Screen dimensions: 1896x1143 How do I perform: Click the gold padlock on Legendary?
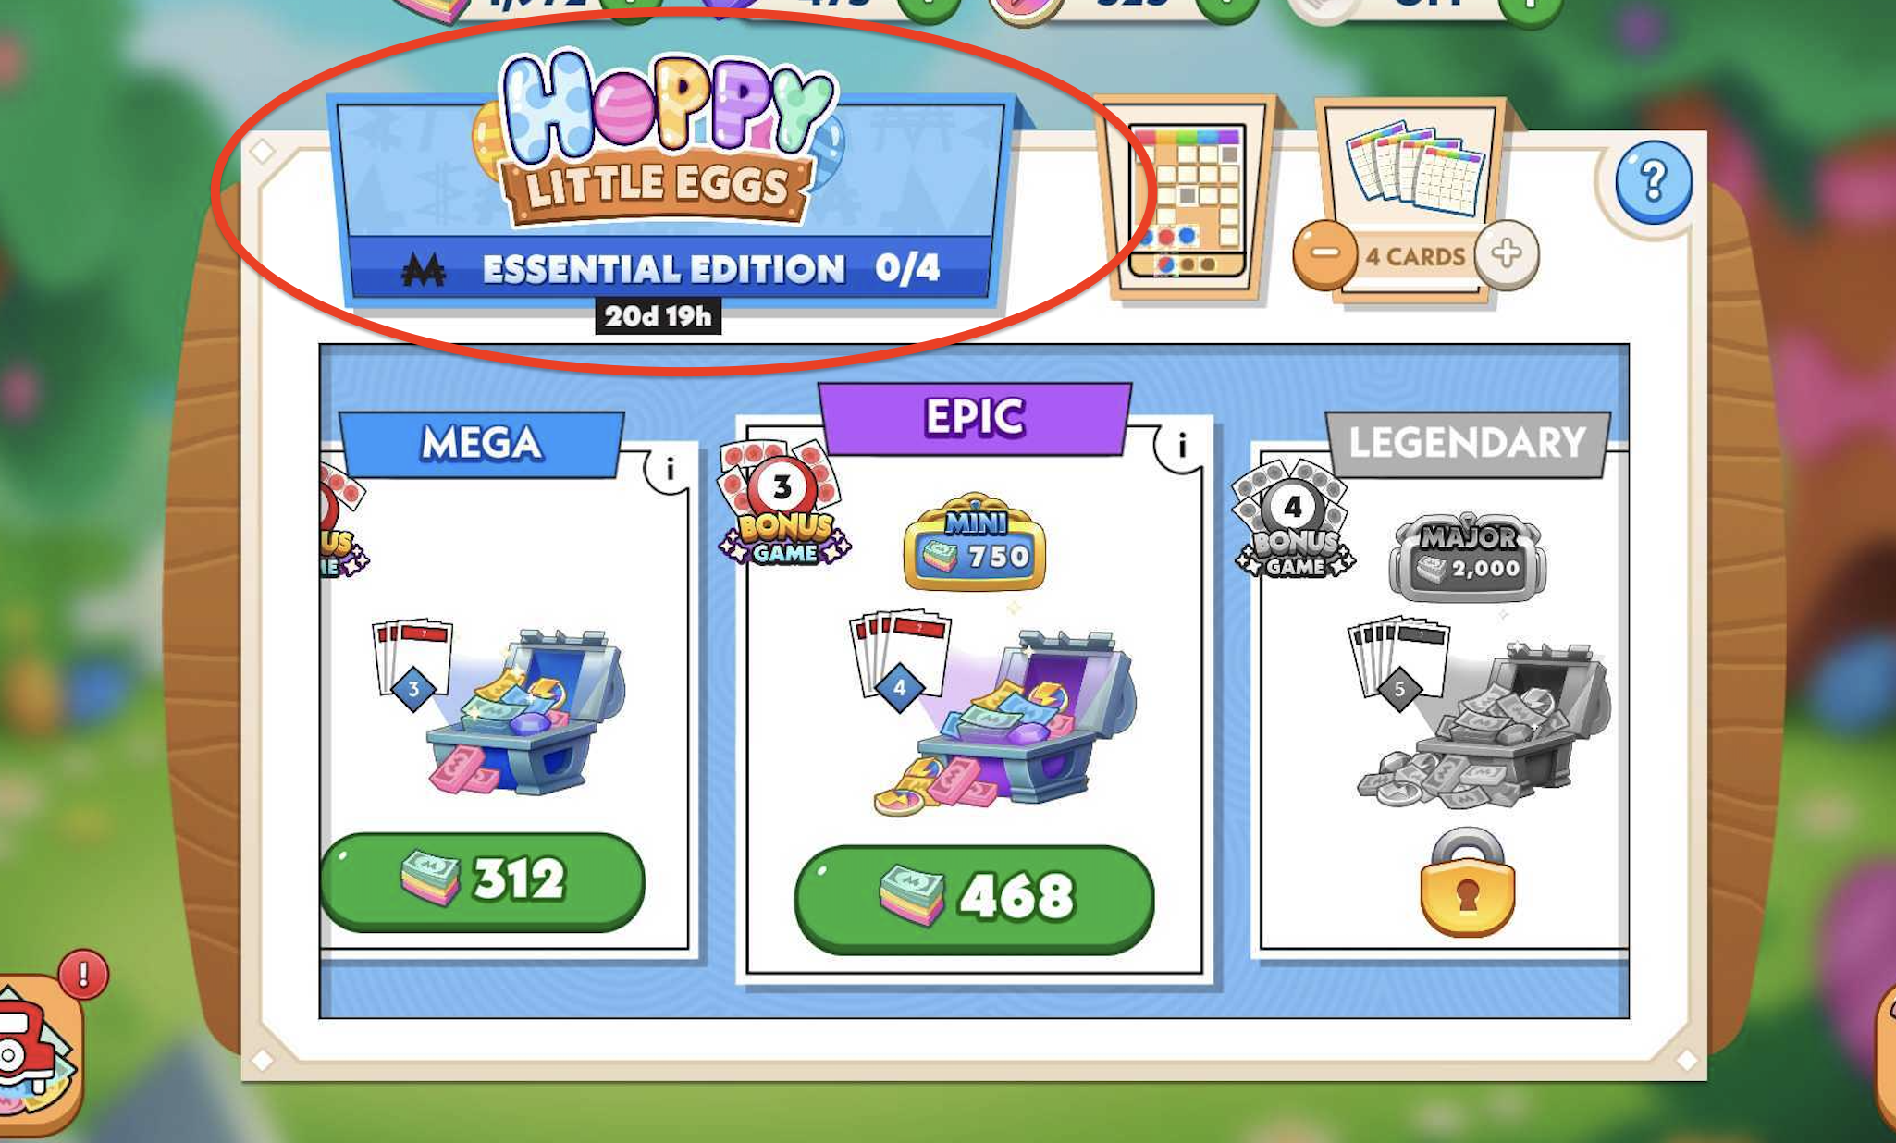pos(1468,883)
